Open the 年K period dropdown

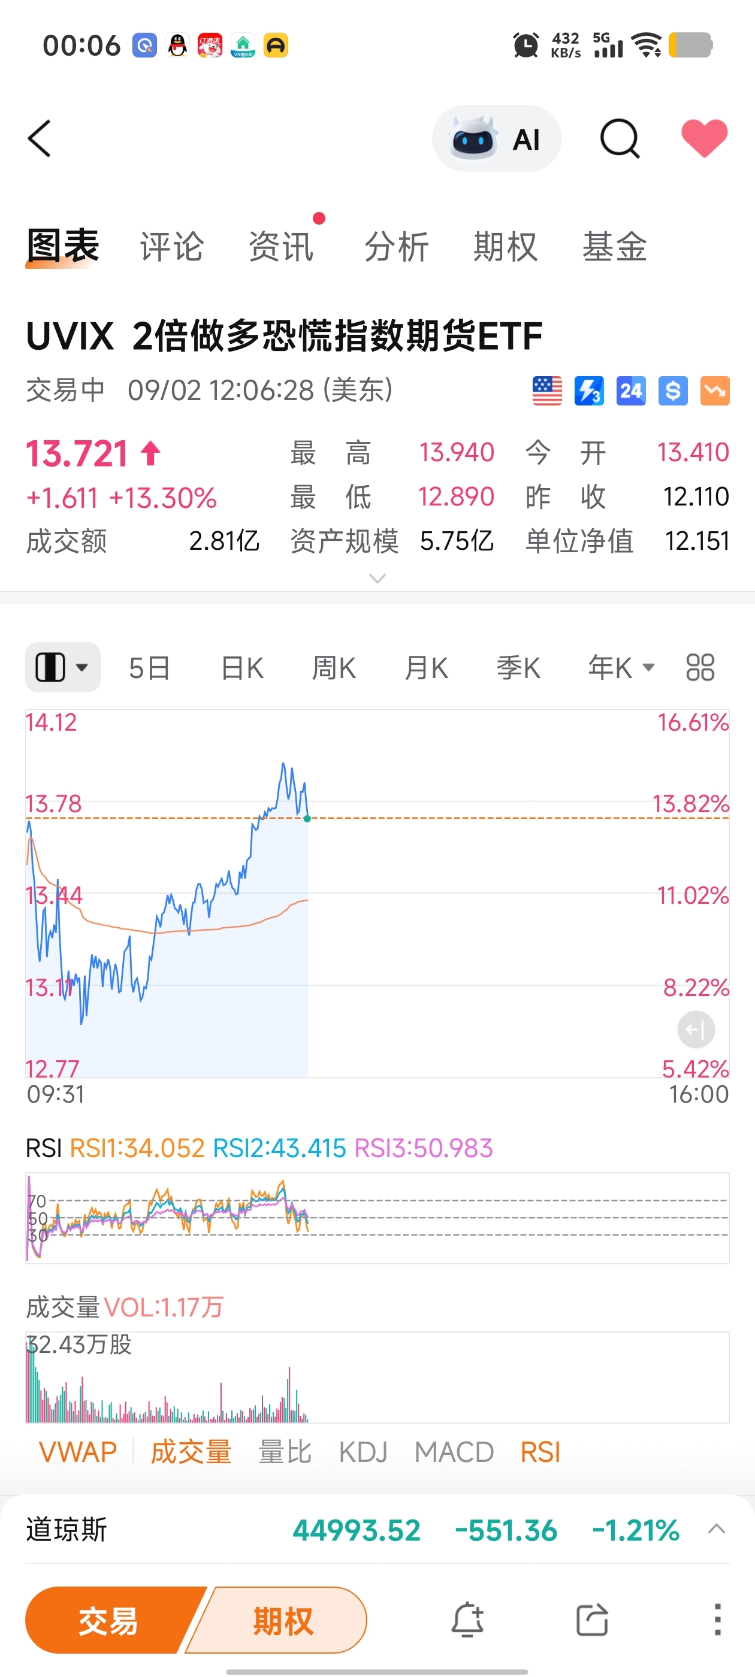[621, 668]
